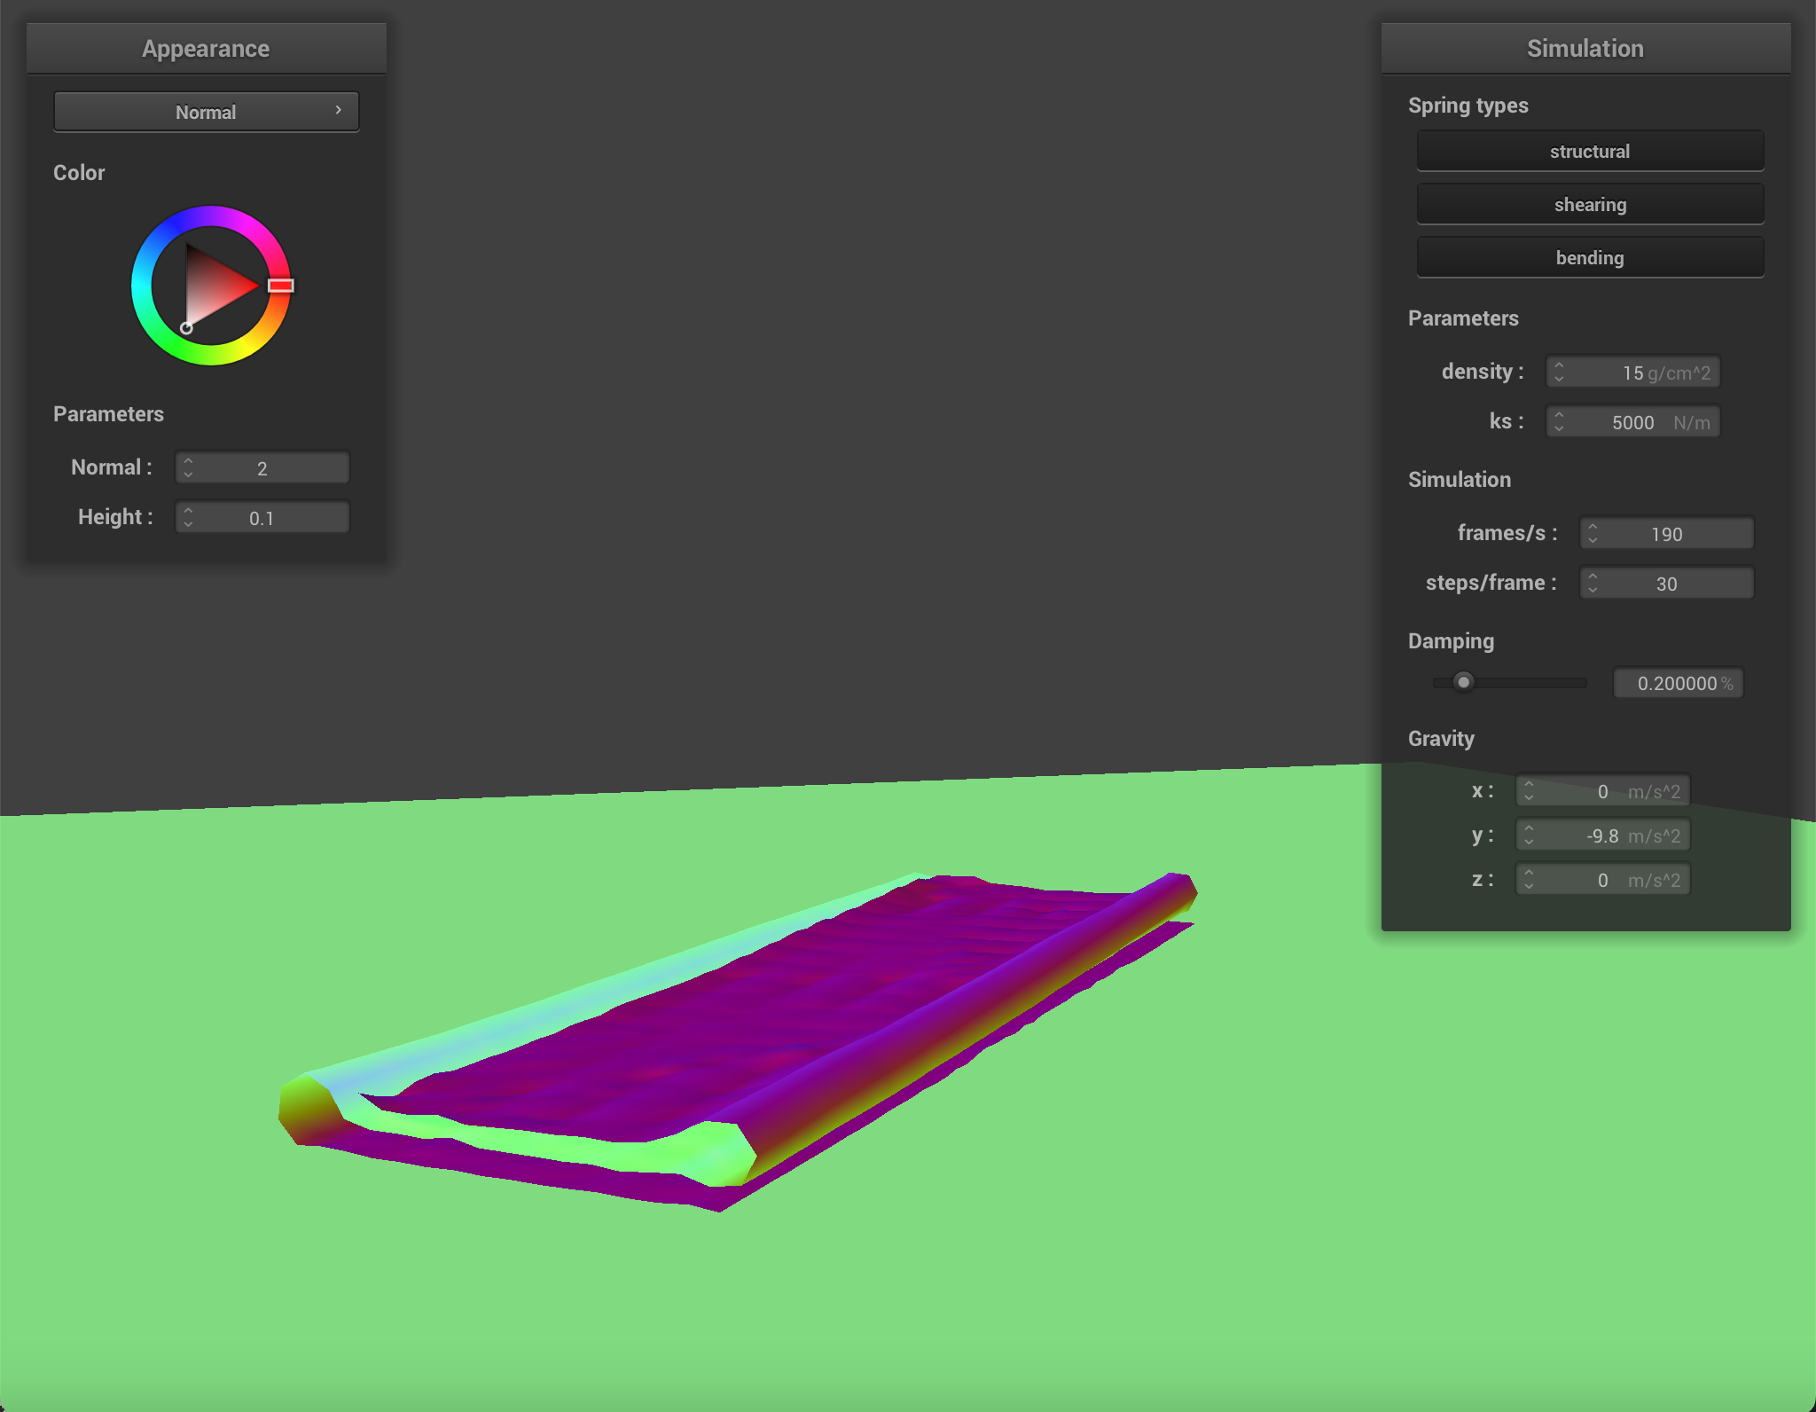Click the frames/s stepper arrows
The height and width of the screenshot is (1412, 1816).
tap(1593, 534)
